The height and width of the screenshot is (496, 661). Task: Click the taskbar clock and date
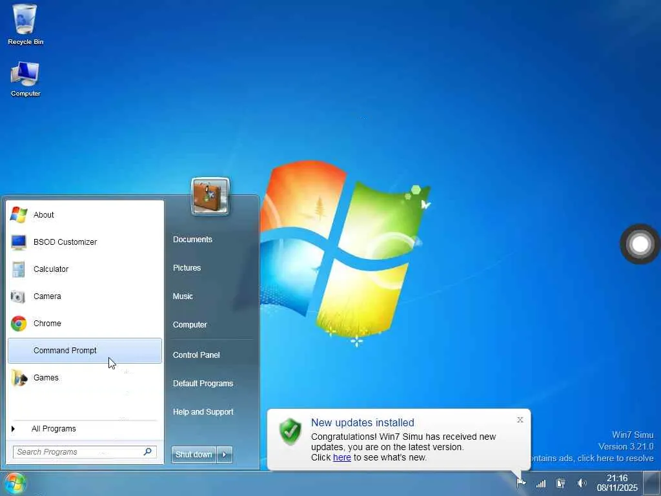point(617,483)
